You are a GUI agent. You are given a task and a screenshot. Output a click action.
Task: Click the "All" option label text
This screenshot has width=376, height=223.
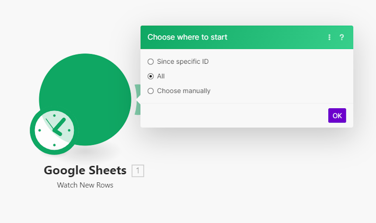pyautogui.click(x=160, y=76)
